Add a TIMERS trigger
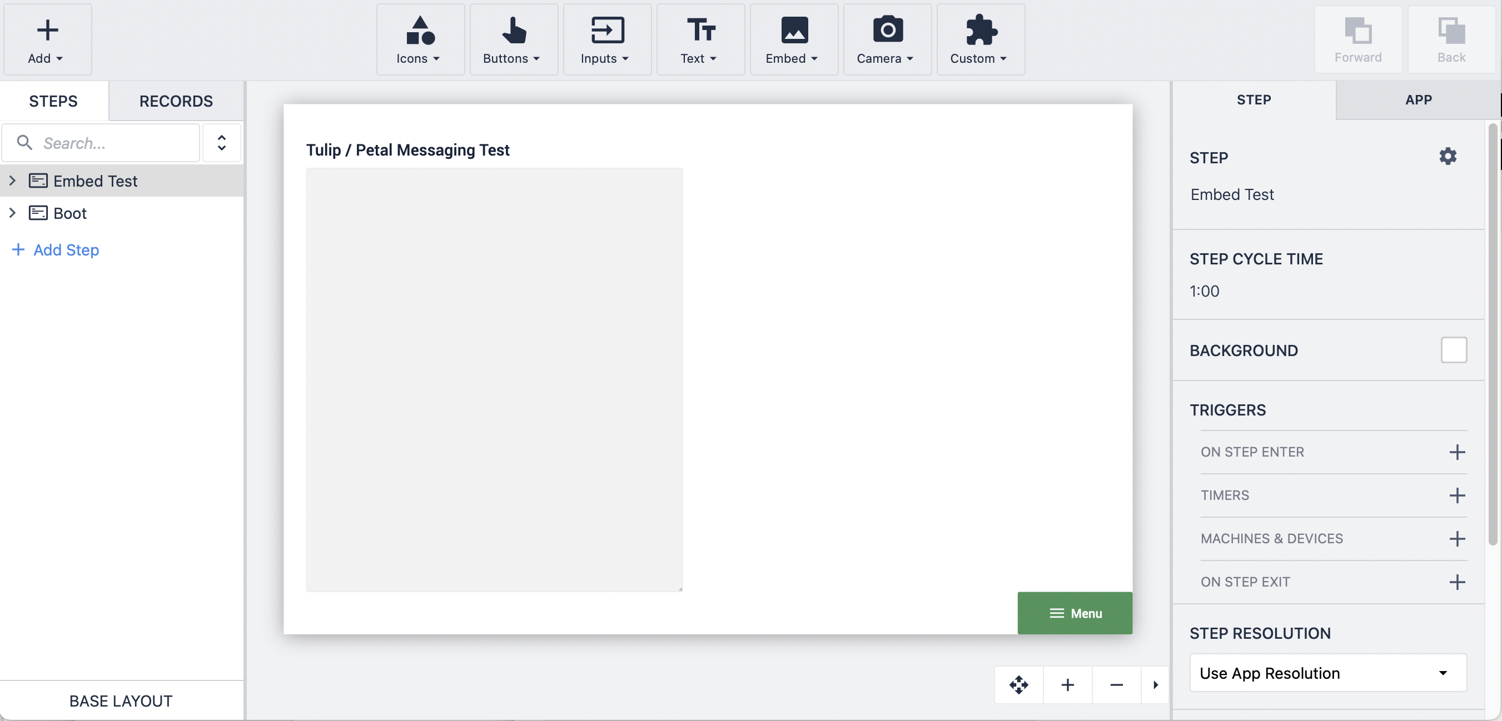The image size is (1502, 721). (x=1457, y=495)
